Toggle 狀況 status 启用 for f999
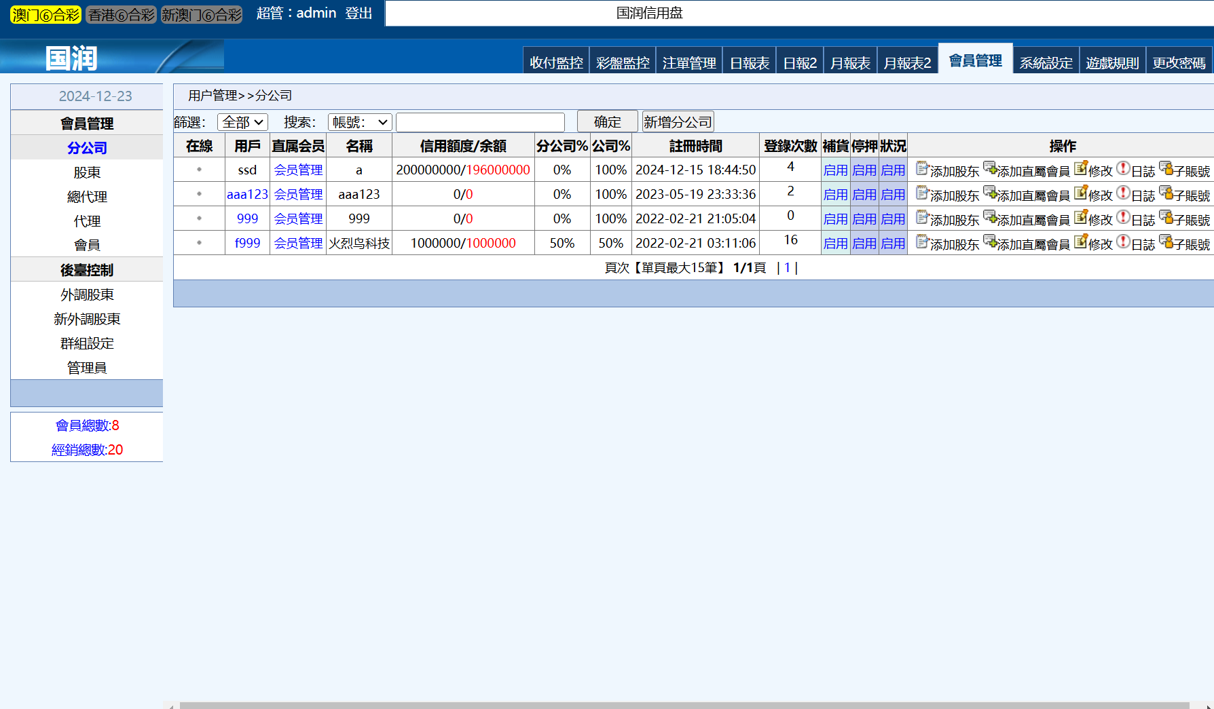The width and height of the screenshot is (1214, 709). point(893,244)
